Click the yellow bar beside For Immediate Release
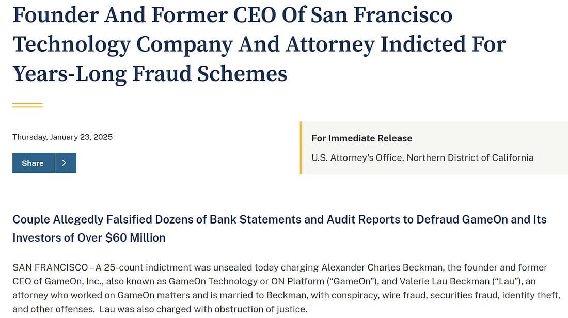This screenshot has width=568, height=318. (301, 148)
